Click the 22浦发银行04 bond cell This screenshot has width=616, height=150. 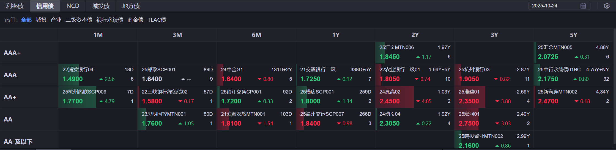(98, 75)
